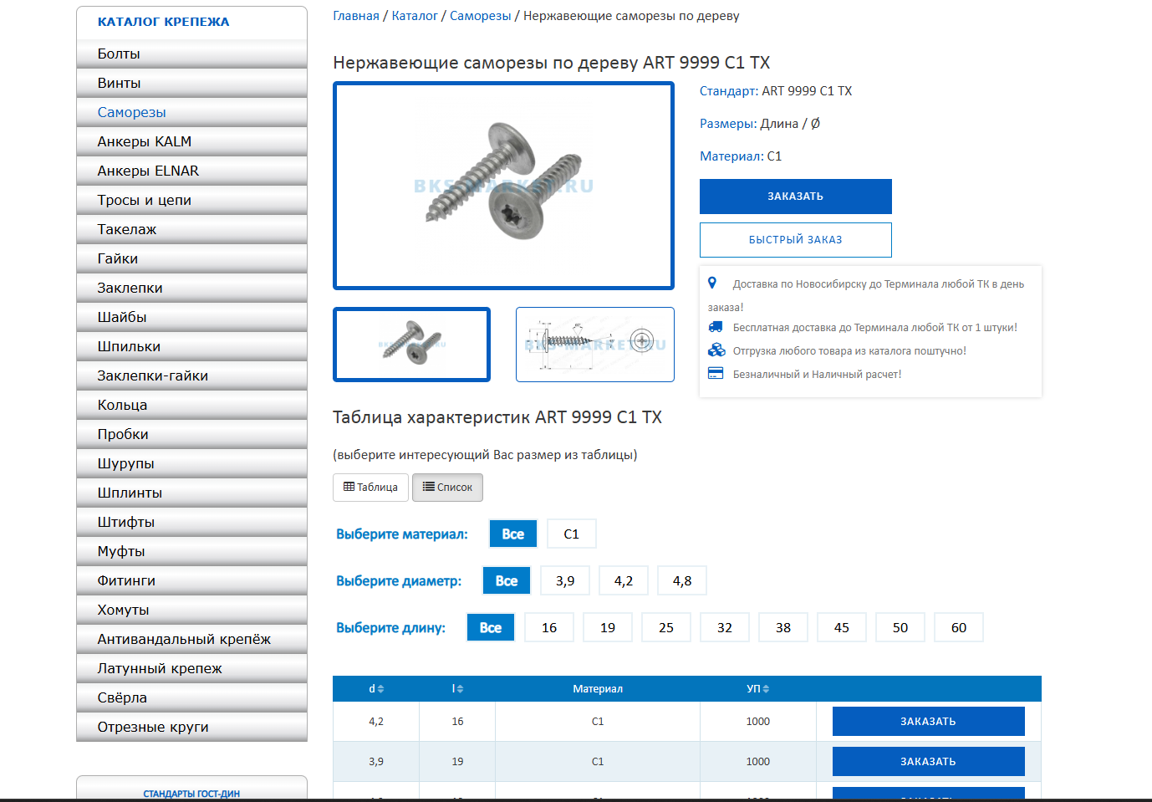Switch to Таблица grid view
1152x802 pixels.
pyautogui.click(x=370, y=488)
